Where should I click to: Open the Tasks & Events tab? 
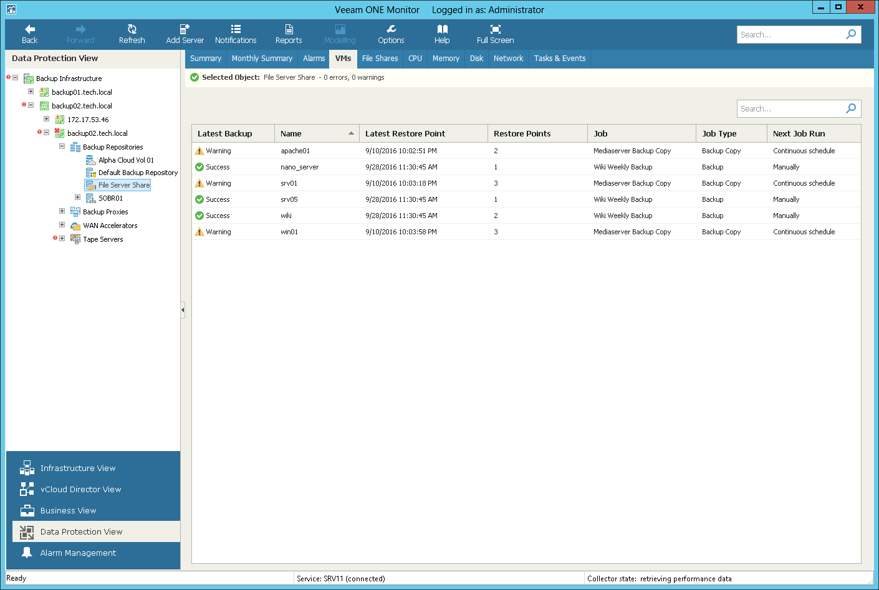pos(560,59)
